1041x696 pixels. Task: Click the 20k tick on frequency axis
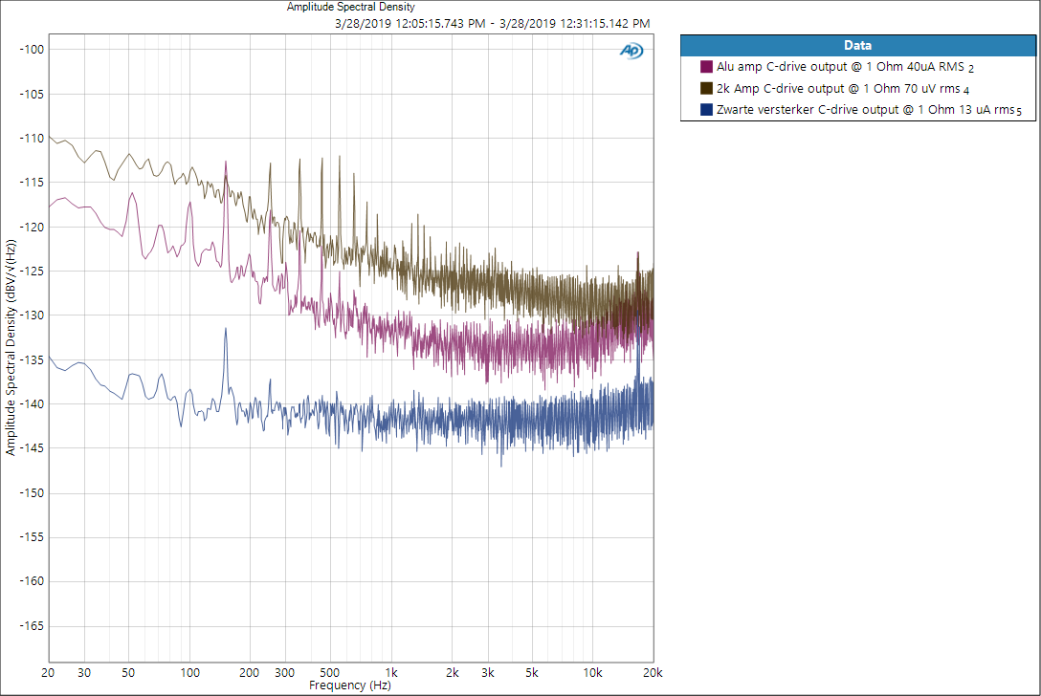(653, 673)
